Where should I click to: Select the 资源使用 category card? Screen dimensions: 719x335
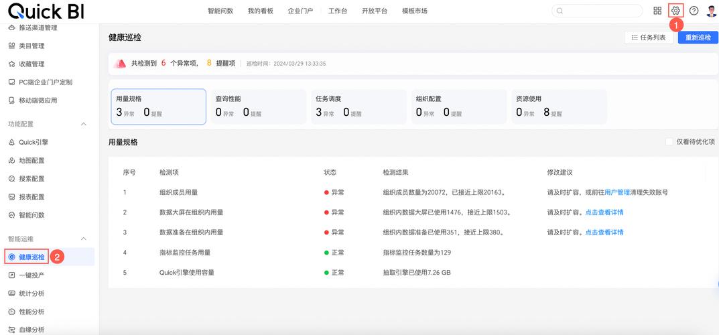pyautogui.click(x=559, y=107)
